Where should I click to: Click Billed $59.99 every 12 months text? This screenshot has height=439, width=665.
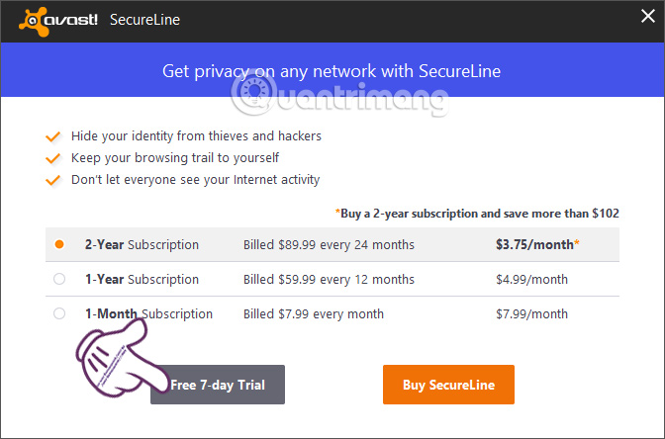[x=329, y=280]
